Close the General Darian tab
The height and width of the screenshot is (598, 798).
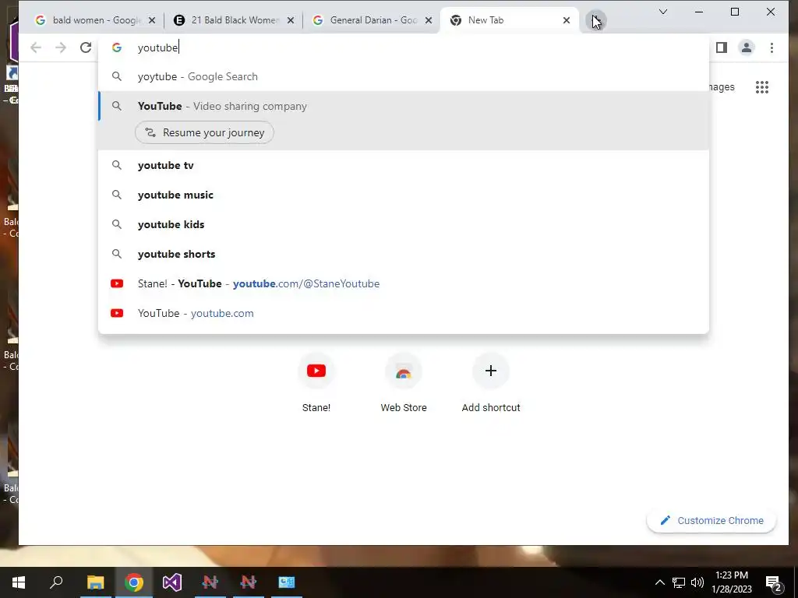pos(429,20)
